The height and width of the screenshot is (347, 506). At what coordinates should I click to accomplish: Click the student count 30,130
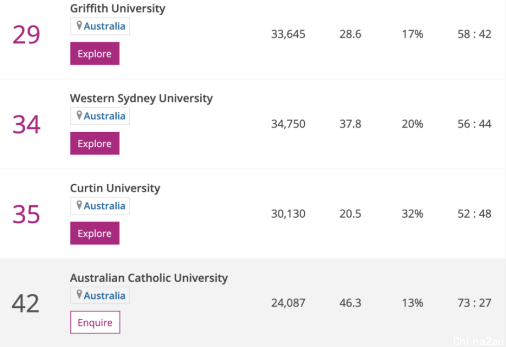click(x=288, y=214)
